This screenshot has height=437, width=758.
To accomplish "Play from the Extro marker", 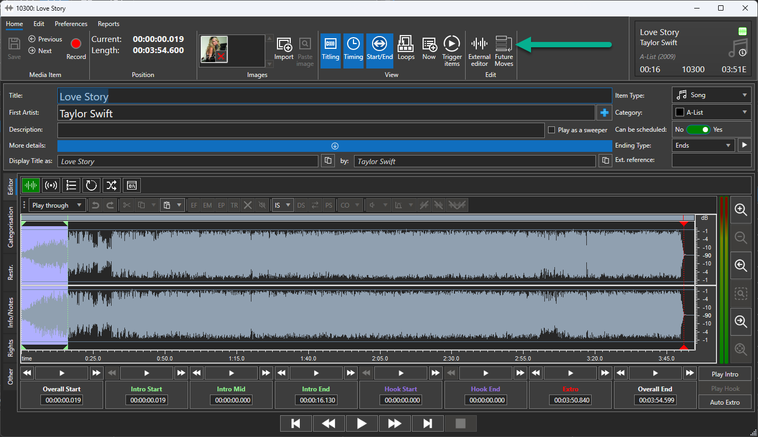I will point(570,373).
